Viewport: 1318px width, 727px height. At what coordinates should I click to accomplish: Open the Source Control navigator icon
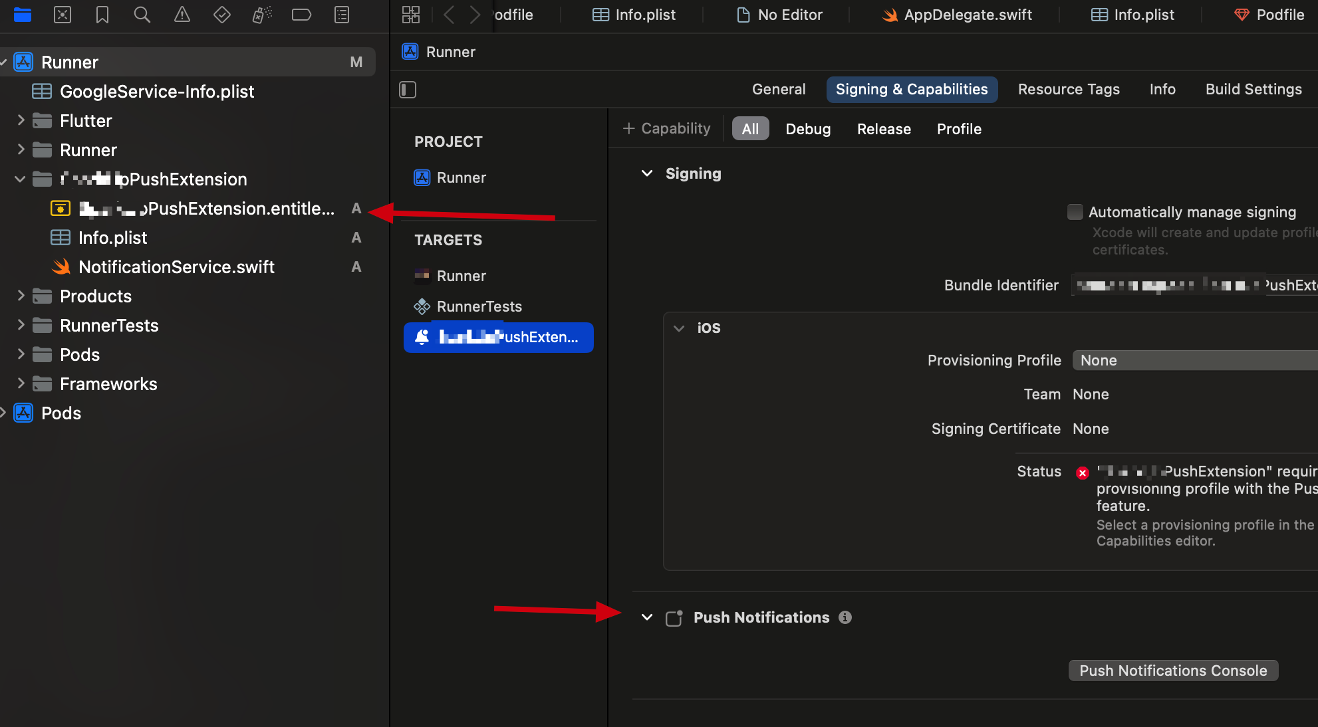tap(63, 15)
